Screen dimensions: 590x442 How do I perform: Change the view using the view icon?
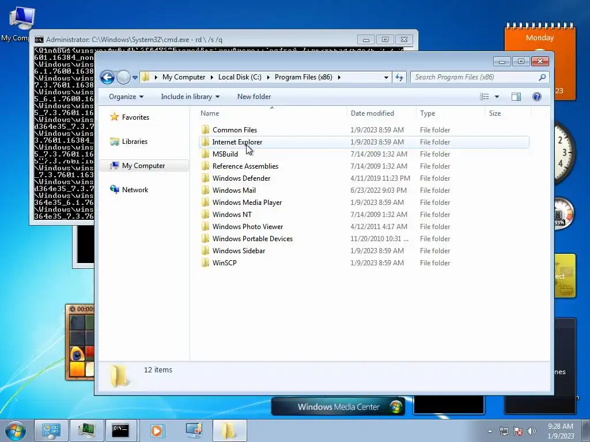tap(484, 97)
